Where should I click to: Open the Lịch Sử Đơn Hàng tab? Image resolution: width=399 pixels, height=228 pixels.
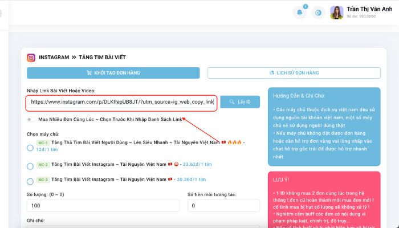(294, 73)
